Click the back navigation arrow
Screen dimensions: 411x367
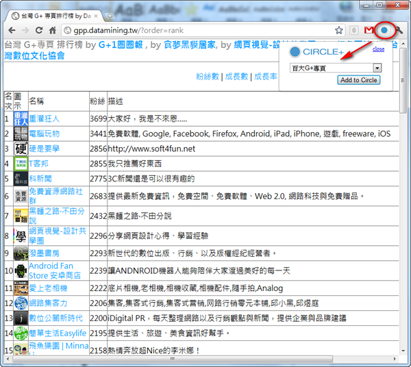click(x=11, y=31)
